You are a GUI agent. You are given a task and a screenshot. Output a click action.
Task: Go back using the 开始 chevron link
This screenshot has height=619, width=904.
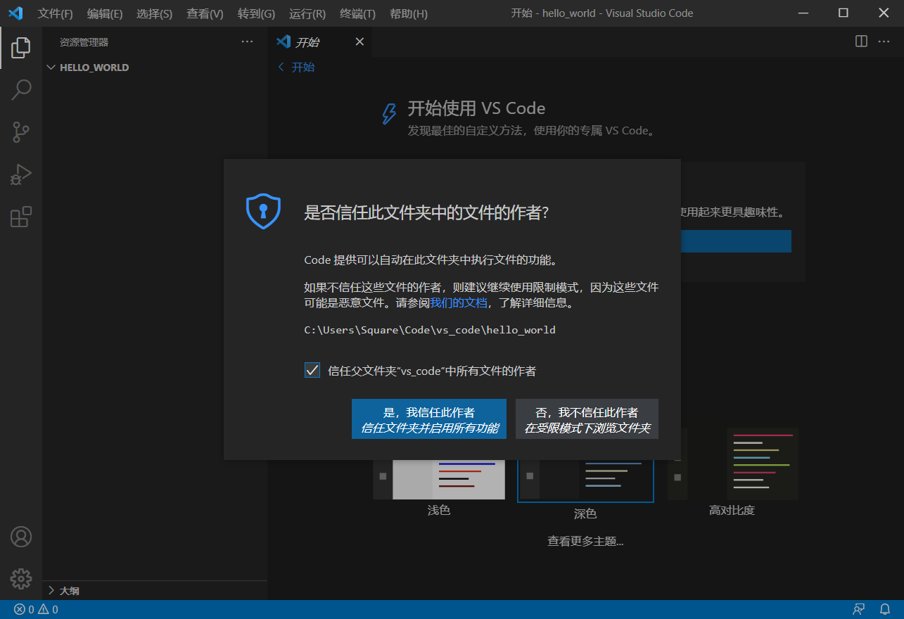click(x=296, y=68)
